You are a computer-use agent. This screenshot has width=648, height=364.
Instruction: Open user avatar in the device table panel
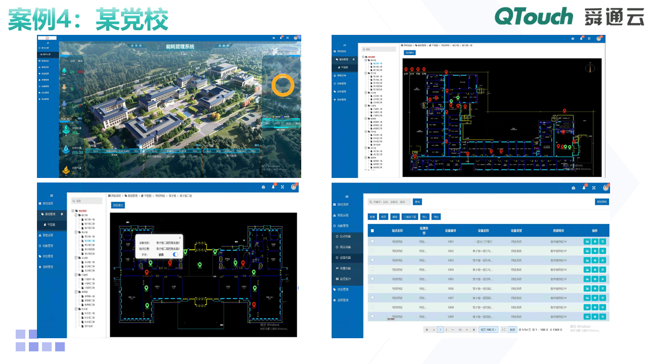tap(605, 188)
